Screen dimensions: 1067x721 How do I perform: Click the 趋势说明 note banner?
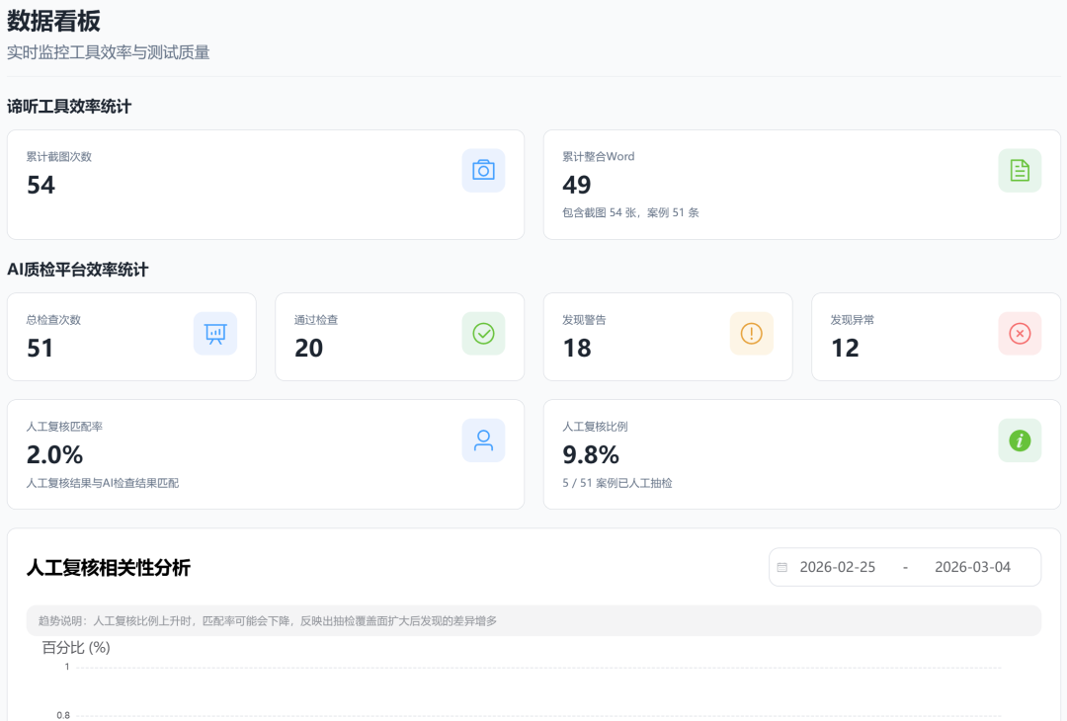pyautogui.click(x=533, y=621)
